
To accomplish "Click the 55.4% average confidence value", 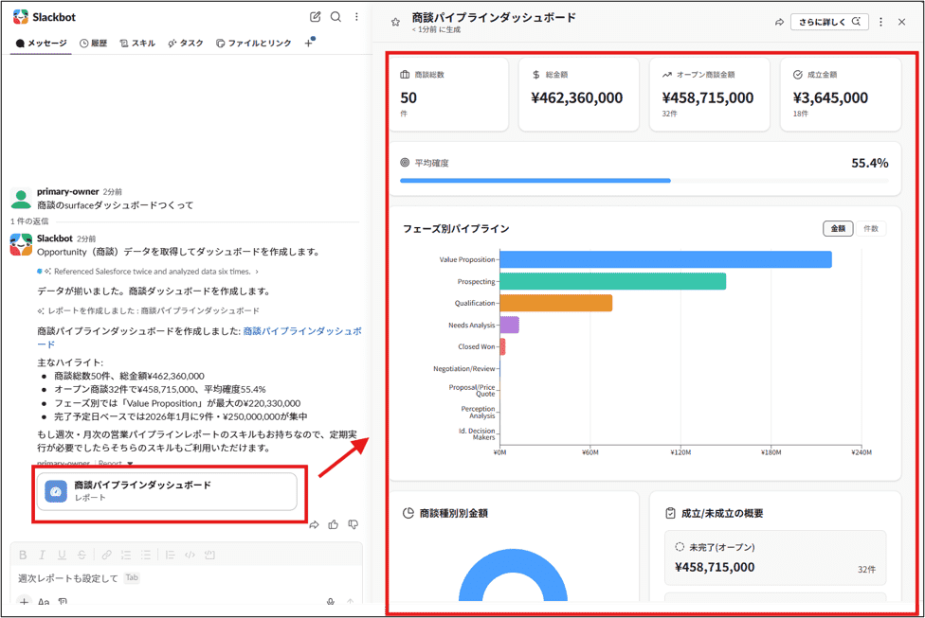I will point(869,163).
